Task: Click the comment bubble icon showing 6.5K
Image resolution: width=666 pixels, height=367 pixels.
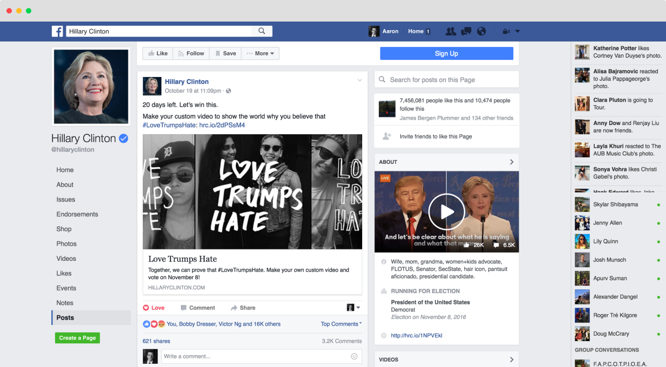Action: pyautogui.click(x=496, y=245)
